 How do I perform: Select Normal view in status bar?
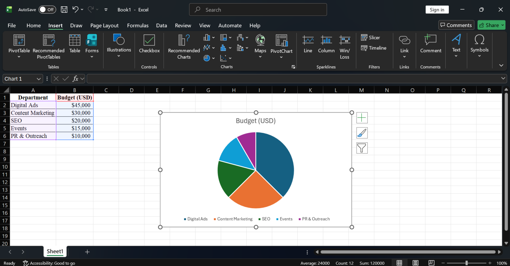tap(399, 263)
